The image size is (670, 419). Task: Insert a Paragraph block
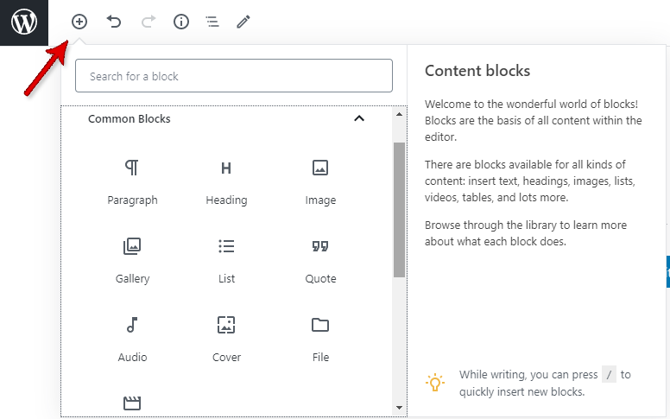[132, 182]
